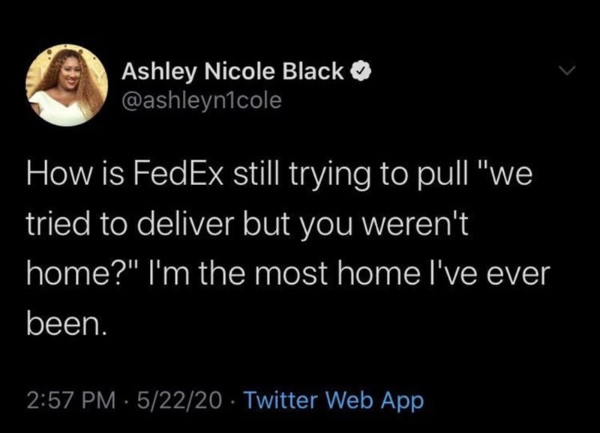Open the display name Ashley Nicole Black
Viewport: 600px width, 433px height.
[232, 72]
